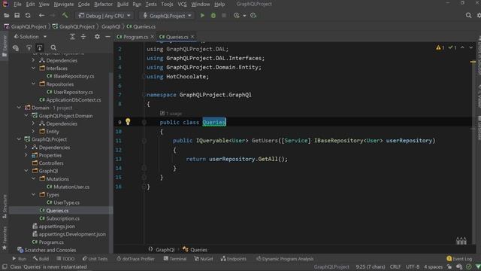Click the Save All toolbar icon
Image resolution: width=481 pixels, height=271 pixels.
click(x=17, y=15)
